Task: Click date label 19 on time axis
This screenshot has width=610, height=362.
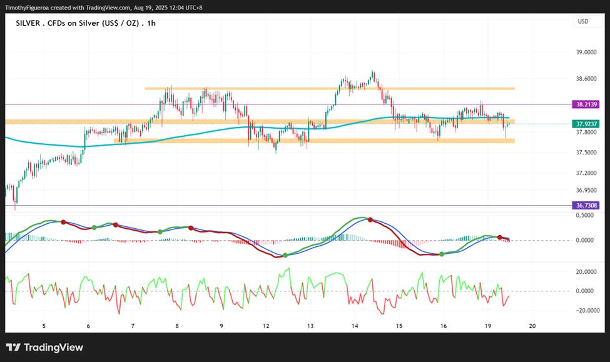Action: point(488,326)
